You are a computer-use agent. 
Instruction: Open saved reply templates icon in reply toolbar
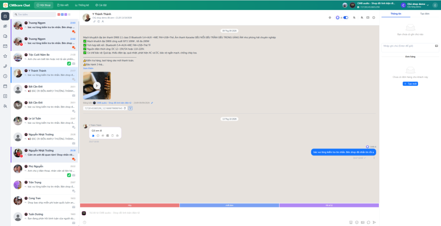[369, 222]
